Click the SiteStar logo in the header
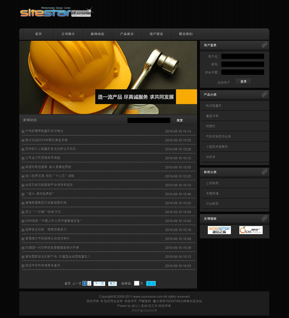Image resolution: width=289 pixels, height=318 pixels. point(55,12)
